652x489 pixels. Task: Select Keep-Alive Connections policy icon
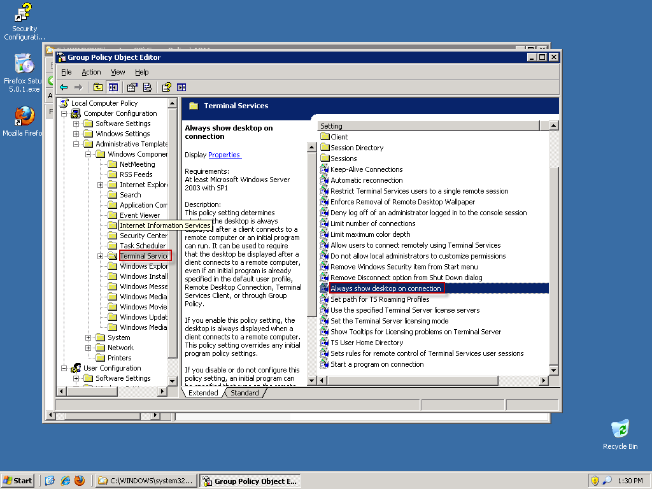tap(324, 169)
